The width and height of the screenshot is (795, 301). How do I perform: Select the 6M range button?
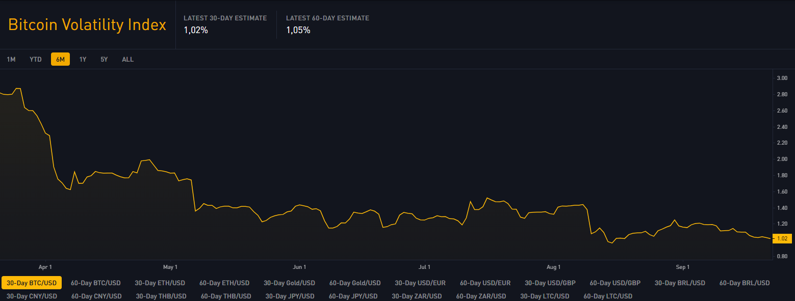click(60, 60)
